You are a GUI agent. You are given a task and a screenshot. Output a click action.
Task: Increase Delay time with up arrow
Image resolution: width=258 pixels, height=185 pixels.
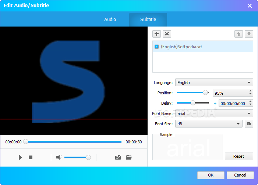coord(250,101)
